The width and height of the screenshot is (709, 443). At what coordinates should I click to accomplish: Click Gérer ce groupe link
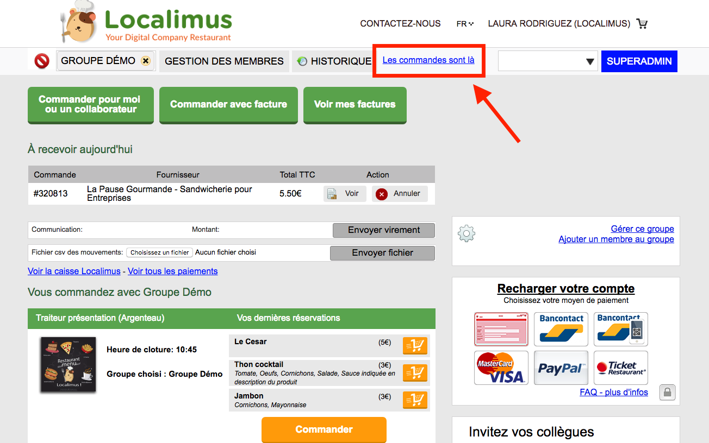pyautogui.click(x=642, y=229)
